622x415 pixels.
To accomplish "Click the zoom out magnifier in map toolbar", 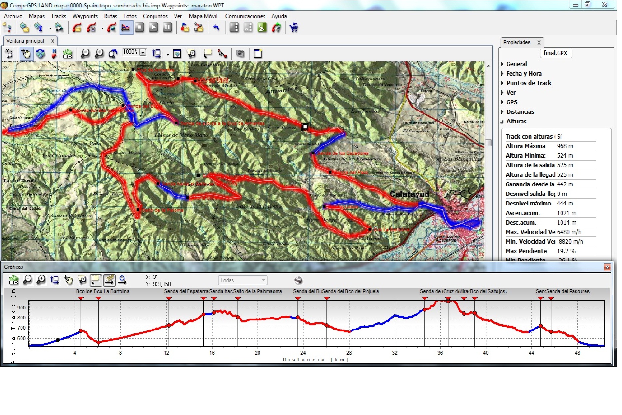I will point(85,54).
